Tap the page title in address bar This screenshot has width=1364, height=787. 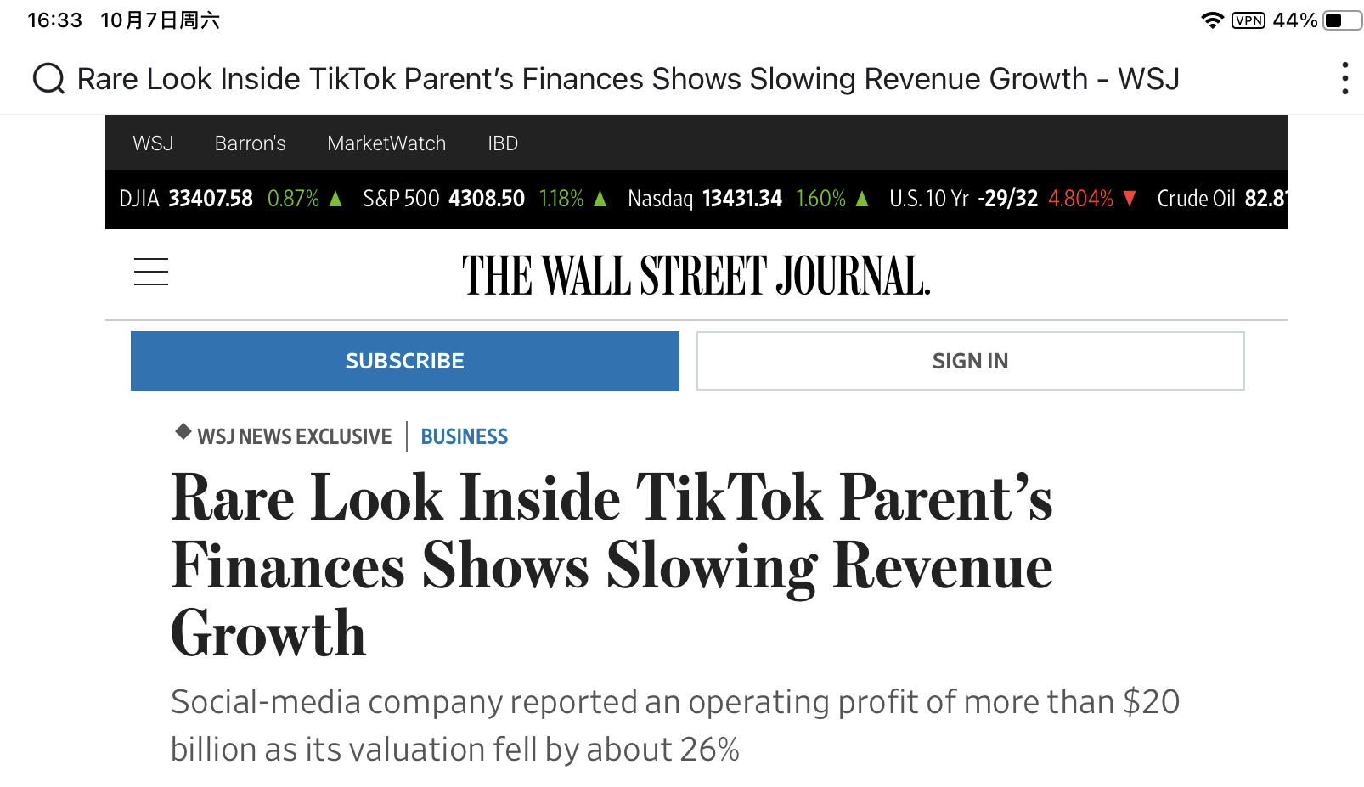(x=628, y=79)
